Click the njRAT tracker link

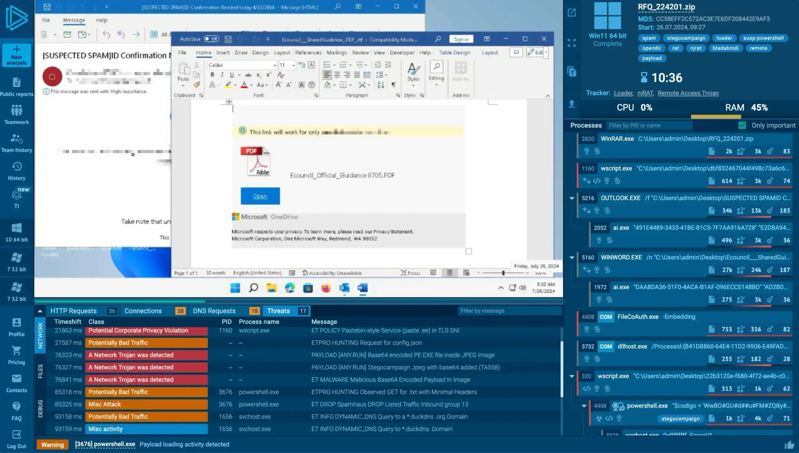point(645,93)
